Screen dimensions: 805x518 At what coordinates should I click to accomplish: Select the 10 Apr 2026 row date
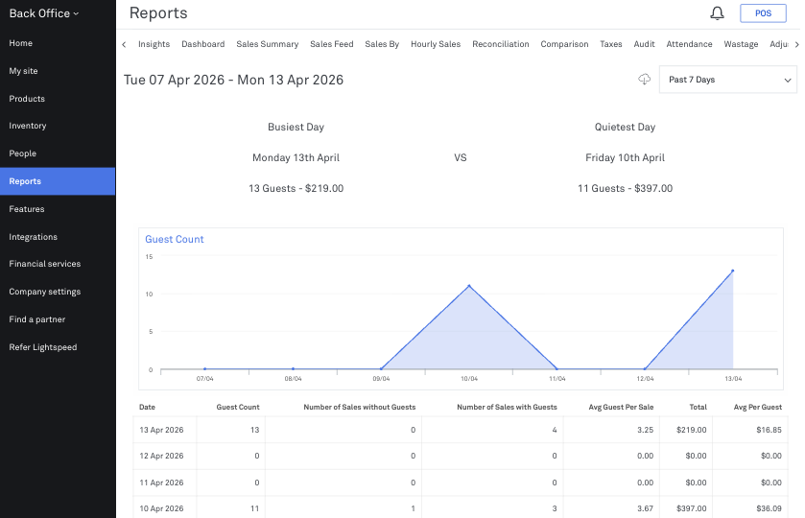pos(161,508)
